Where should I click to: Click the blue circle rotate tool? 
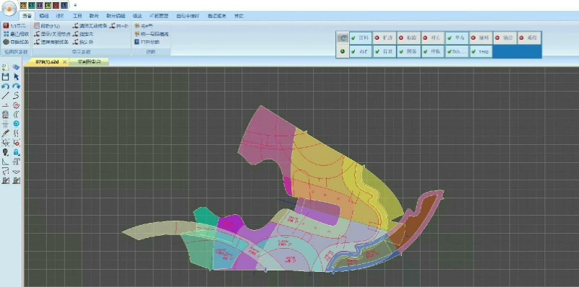16,124
